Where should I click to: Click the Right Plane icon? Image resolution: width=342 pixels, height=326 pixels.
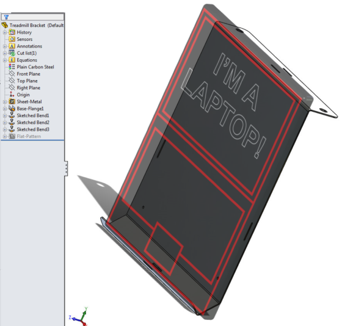[12, 88]
